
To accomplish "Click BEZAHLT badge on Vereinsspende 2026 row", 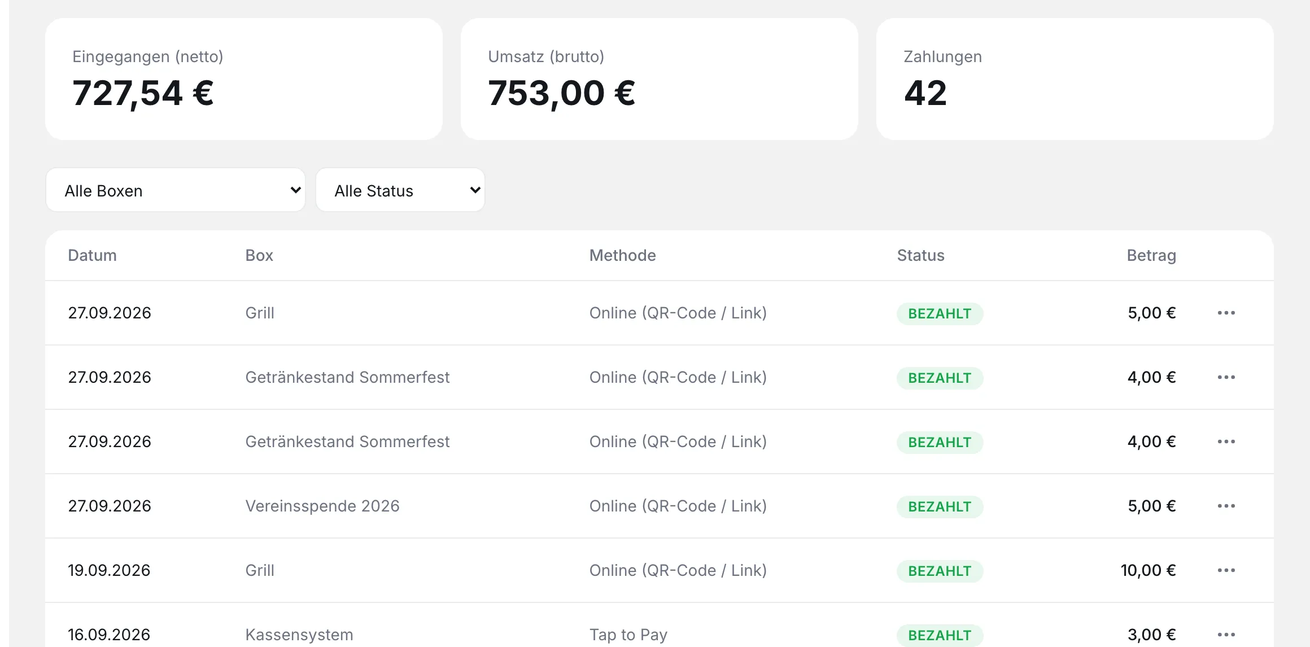I will tap(940, 506).
